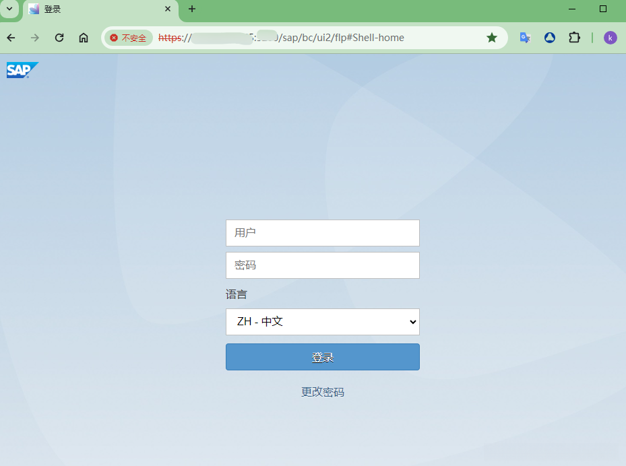The image size is (626, 466).
Task: Open the ZH - 中文 language dropdown
Action: pos(322,322)
